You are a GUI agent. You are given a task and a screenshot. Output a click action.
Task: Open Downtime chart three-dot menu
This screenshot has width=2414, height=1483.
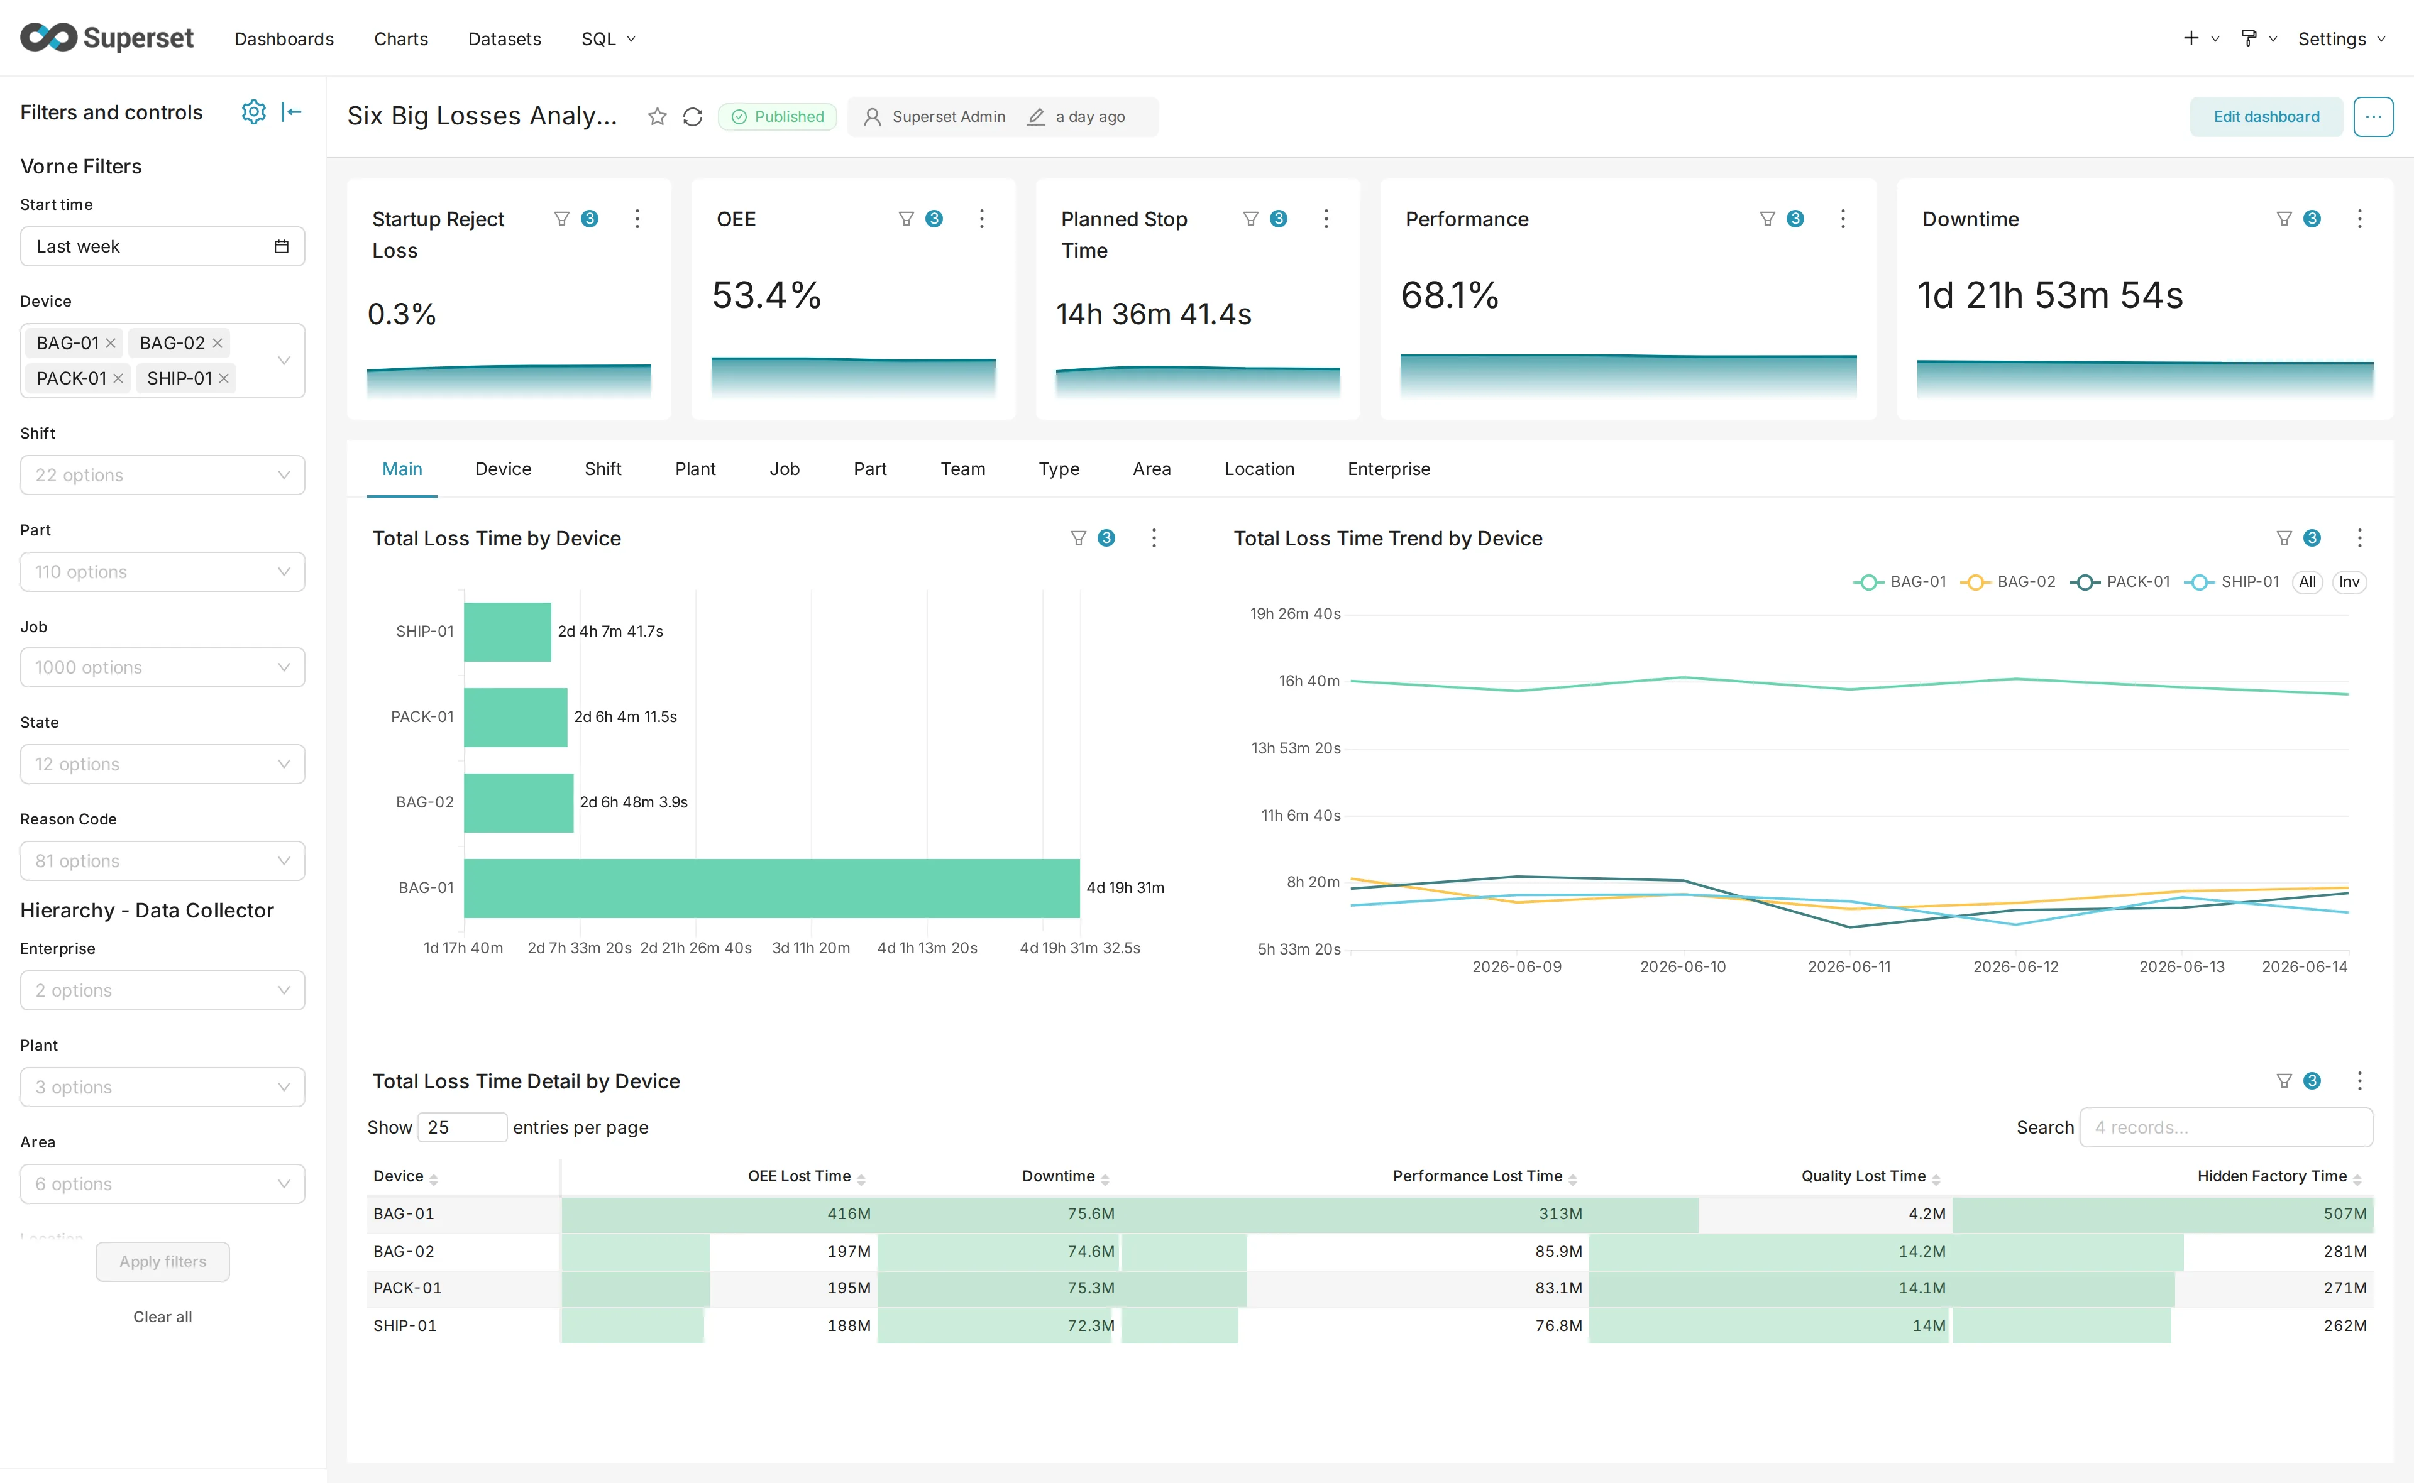point(2360,219)
